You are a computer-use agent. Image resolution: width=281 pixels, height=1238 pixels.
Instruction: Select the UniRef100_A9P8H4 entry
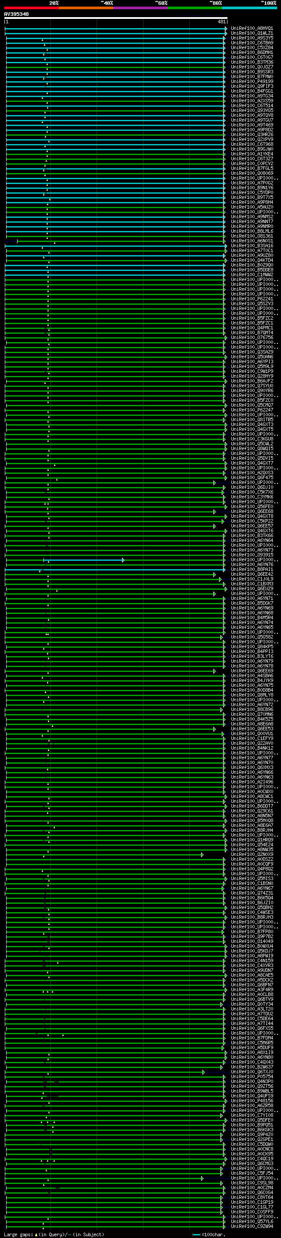pyautogui.click(x=252, y=202)
